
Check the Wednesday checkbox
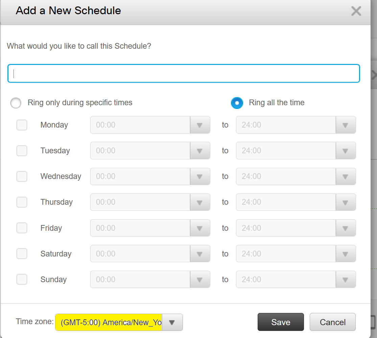pyautogui.click(x=22, y=176)
